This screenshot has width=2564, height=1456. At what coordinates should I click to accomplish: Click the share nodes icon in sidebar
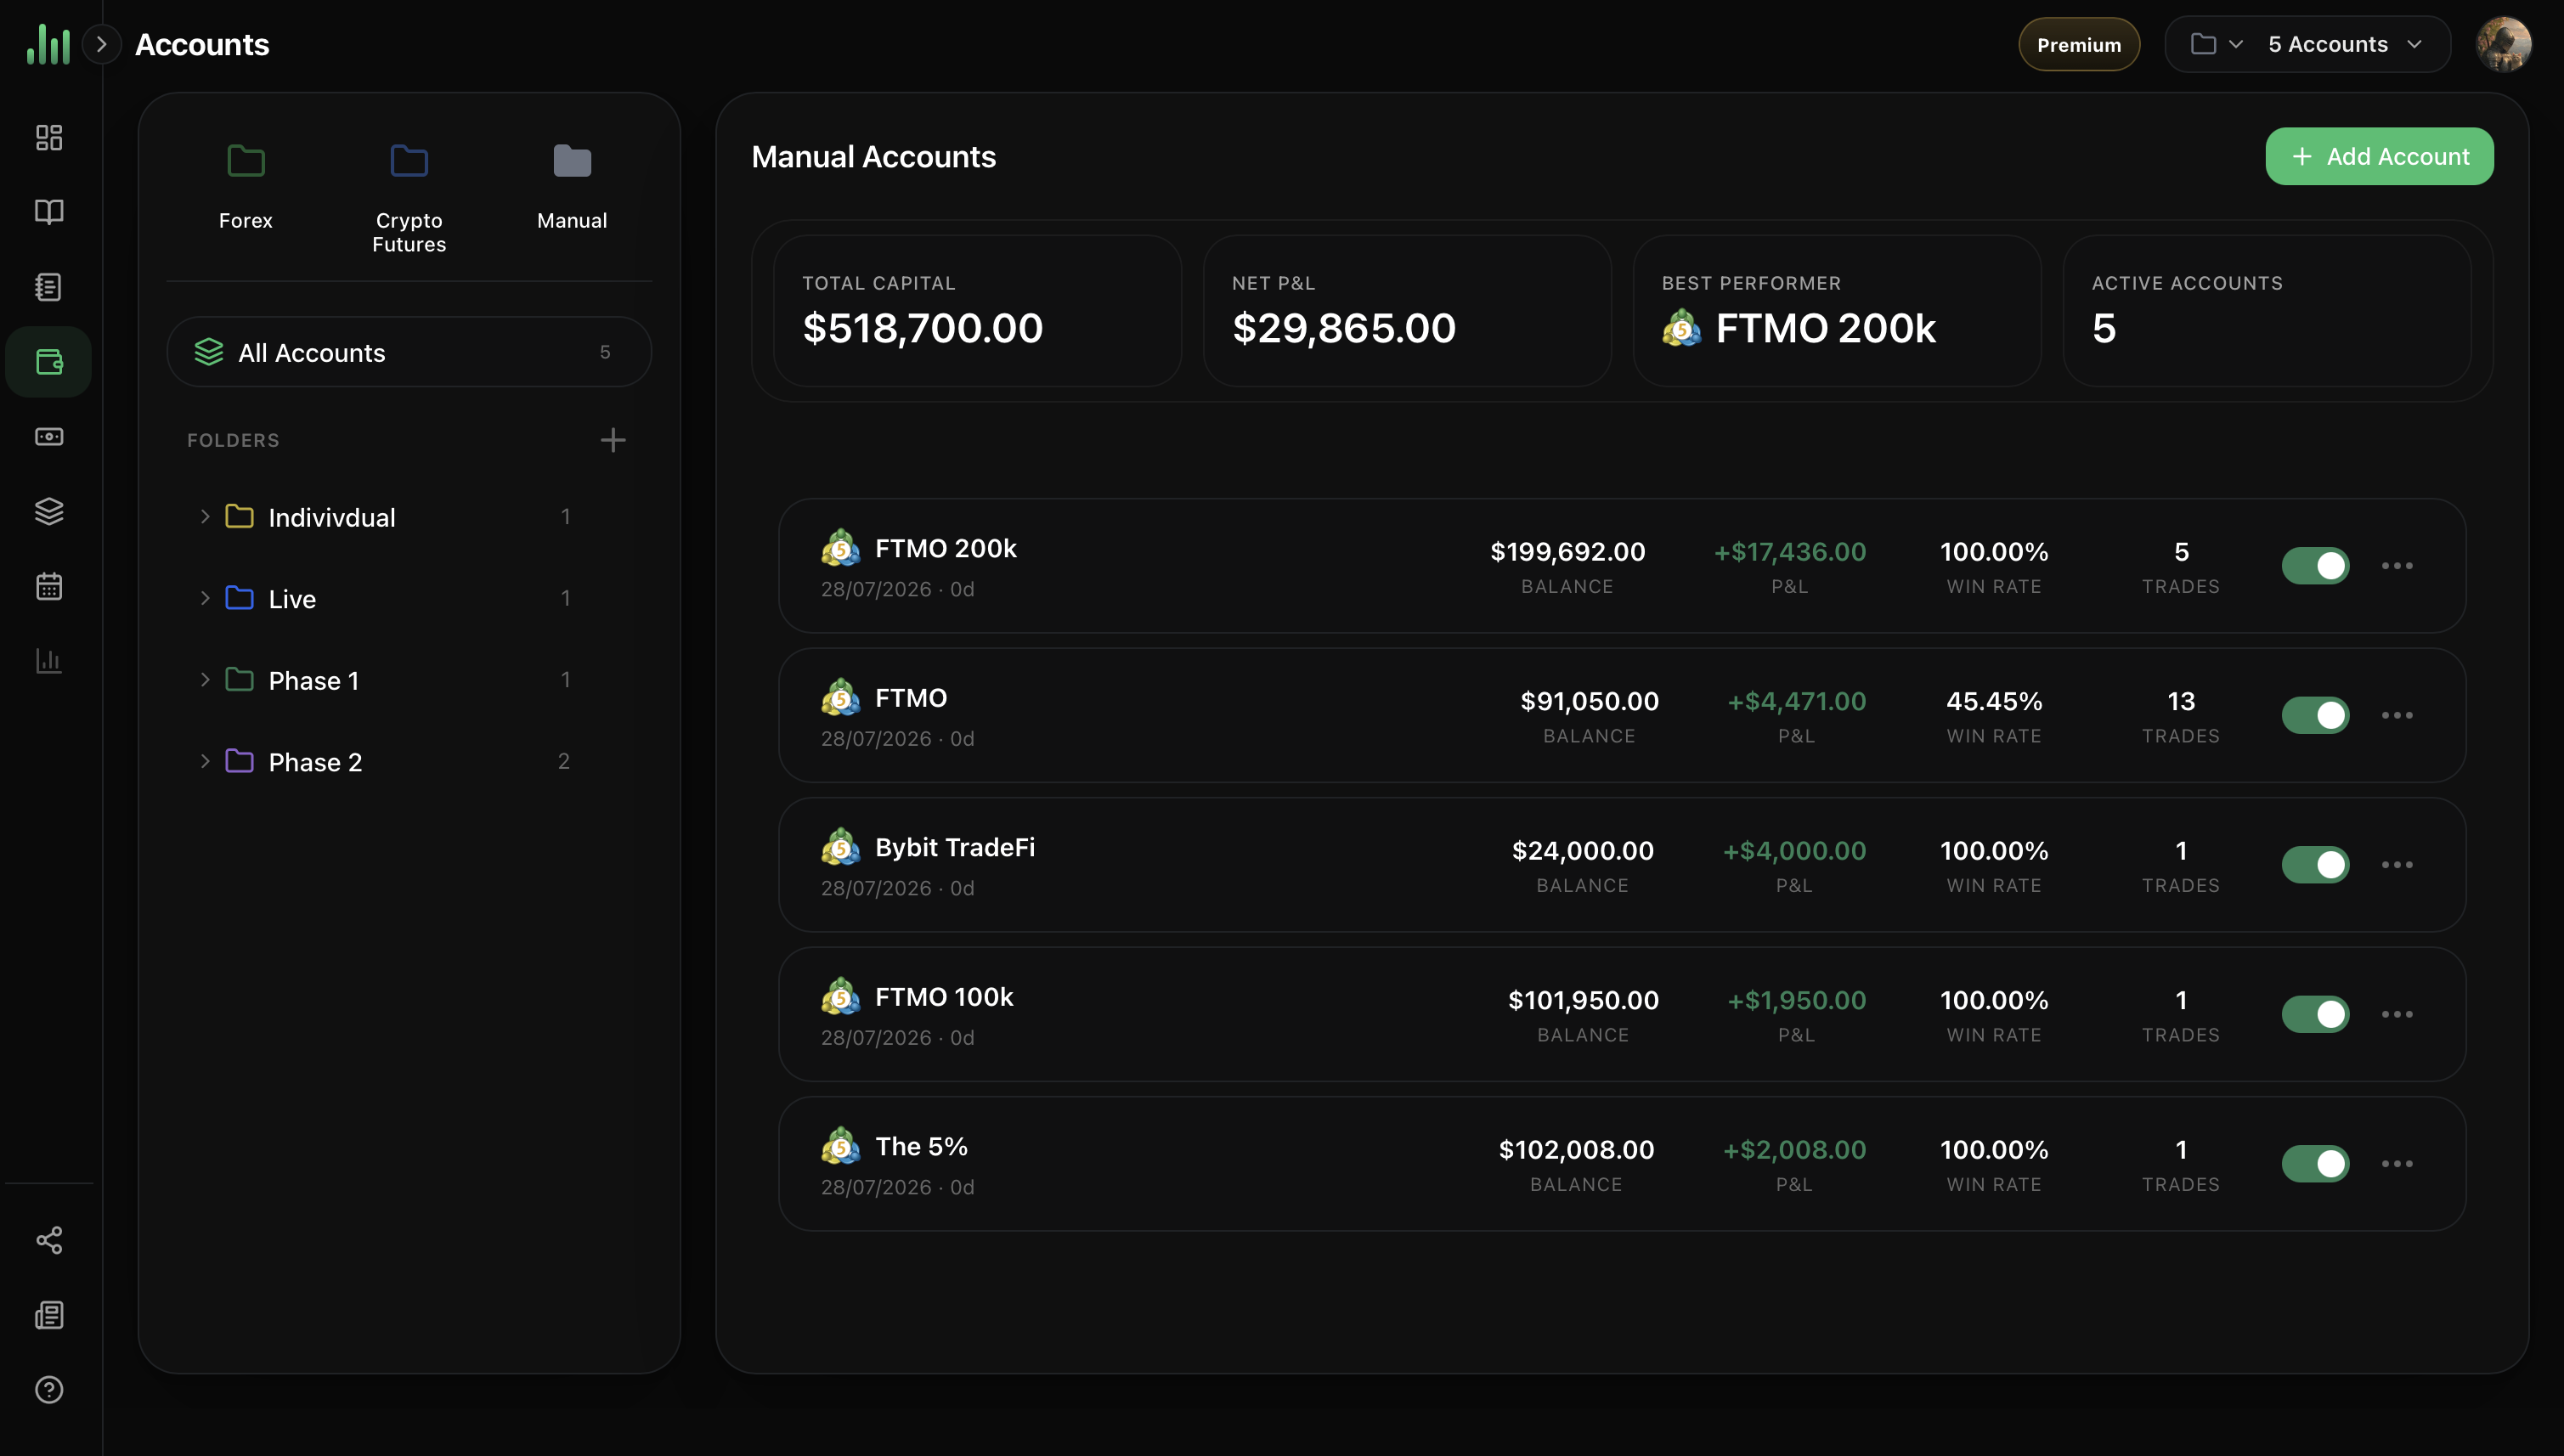point(49,1240)
